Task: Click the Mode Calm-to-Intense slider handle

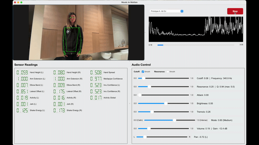Action: (x=175, y=120)
